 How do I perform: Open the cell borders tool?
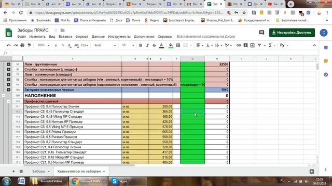click(178, 45)
